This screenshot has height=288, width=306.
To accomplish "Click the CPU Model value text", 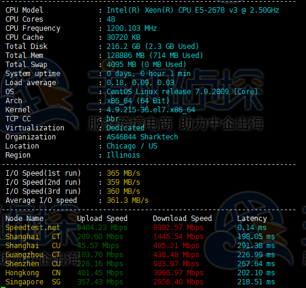I will [193, 10].
